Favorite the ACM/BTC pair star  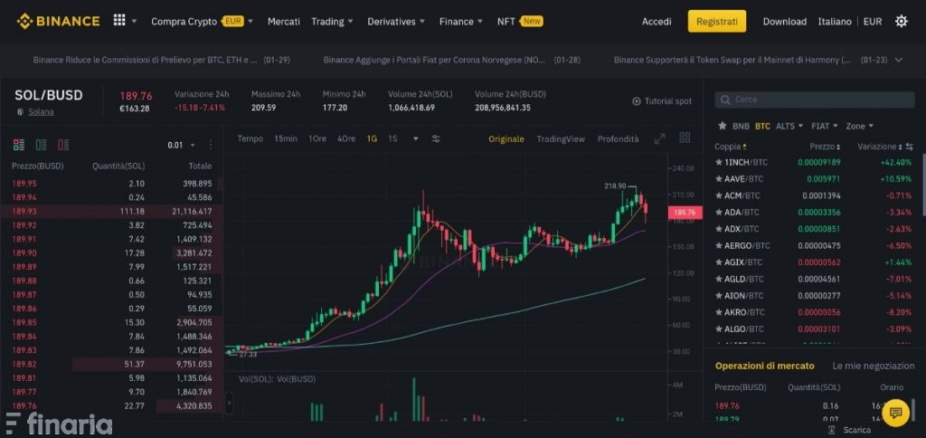coord(719,195)
